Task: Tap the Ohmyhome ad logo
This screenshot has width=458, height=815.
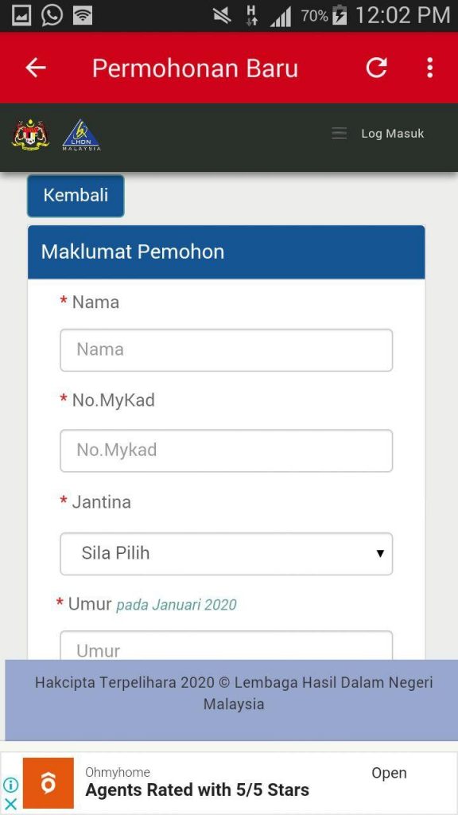Action: point(49,783)
